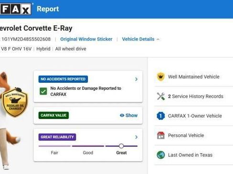Click the Fair reliability label
Image resolution: width=233 pixels, height=174 pixels.
point(54,153)
